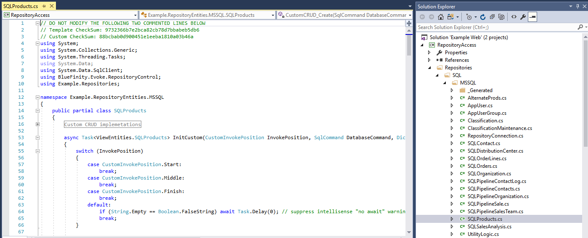The width and height of the screenshot is (588, 238).
Task: Click the collapsed 'Custom CRUD implemetations' region box
Action: click(x=102, y=124)
